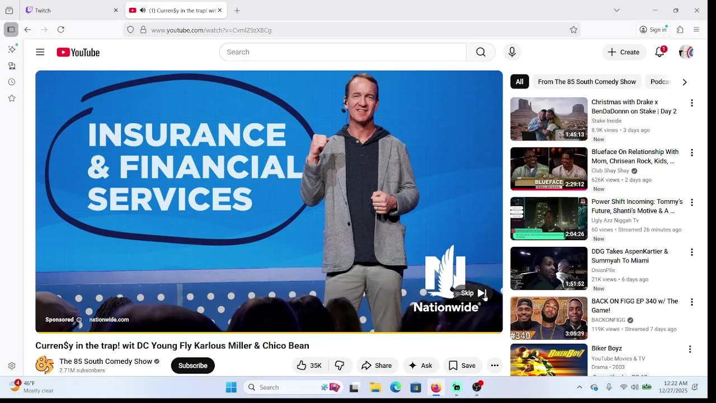
Task: Dislike the video with thumbs down
Action: pos(340,365)
